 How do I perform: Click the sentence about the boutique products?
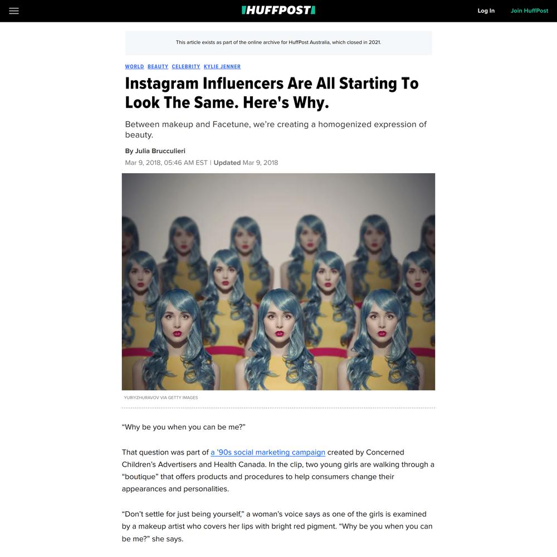[278, 477]
